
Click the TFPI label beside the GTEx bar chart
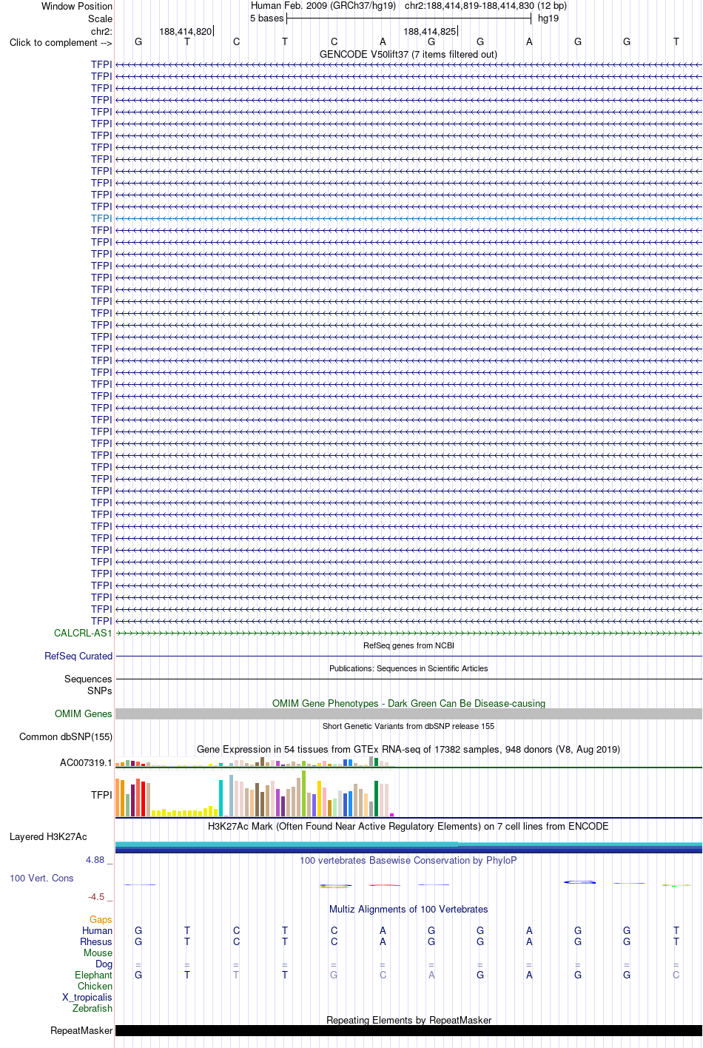pos(101,795)
